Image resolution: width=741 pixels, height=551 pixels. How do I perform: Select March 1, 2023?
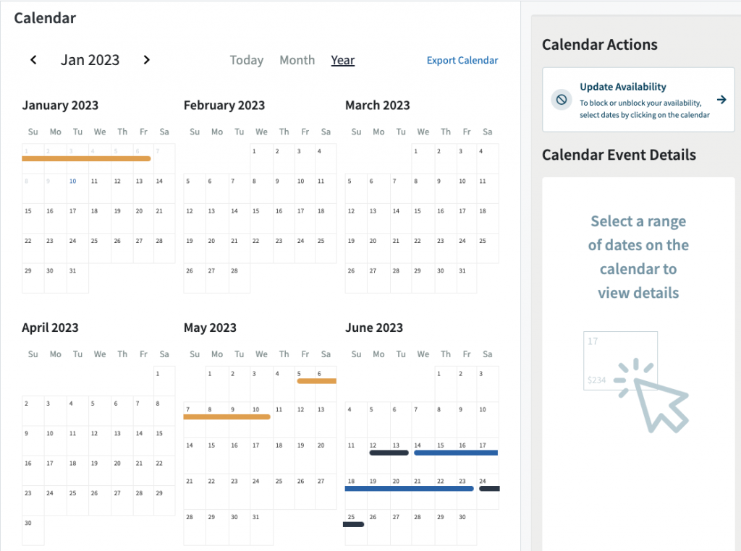423,158
